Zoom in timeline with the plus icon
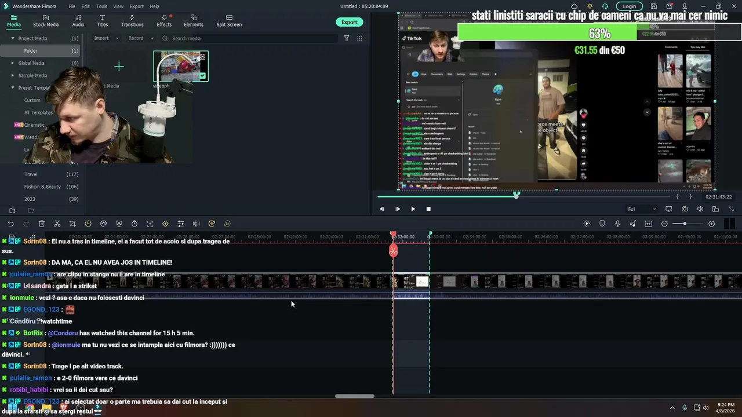The height and width of the screenshot is (417, 742). click(711, 224)
